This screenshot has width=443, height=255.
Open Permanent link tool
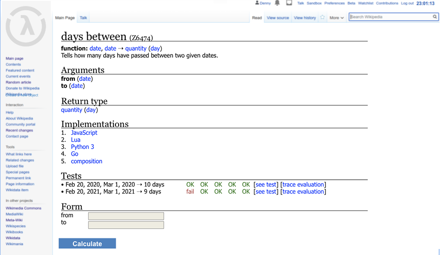pos(18,178)
